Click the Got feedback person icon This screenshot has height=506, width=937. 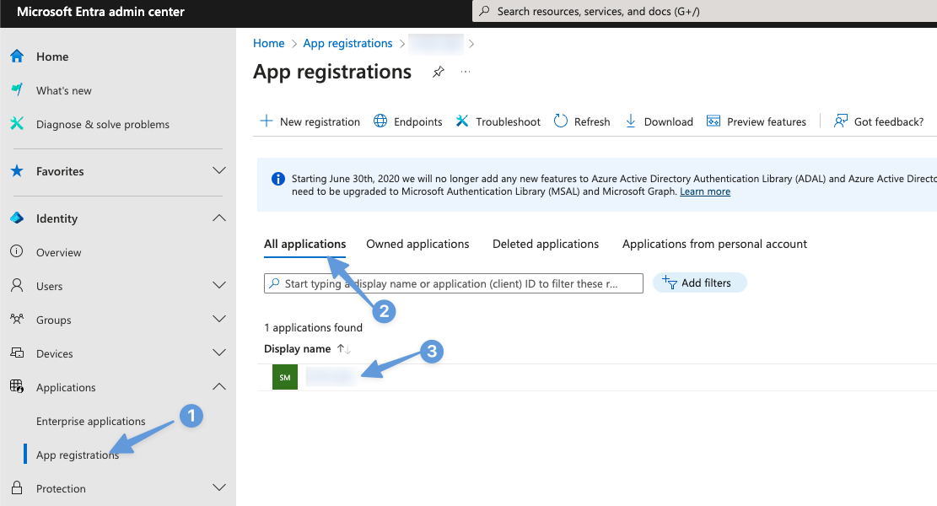pos(841,121)
